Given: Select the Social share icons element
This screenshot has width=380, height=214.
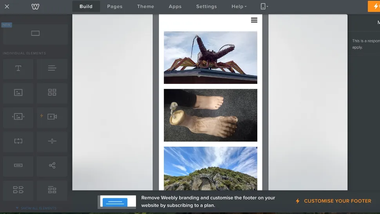Looking at the screenshot, I should pos(52,165).
